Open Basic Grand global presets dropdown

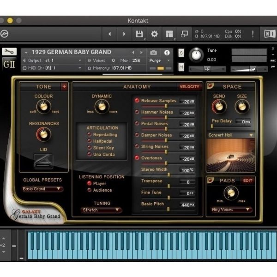click(42, 189)
